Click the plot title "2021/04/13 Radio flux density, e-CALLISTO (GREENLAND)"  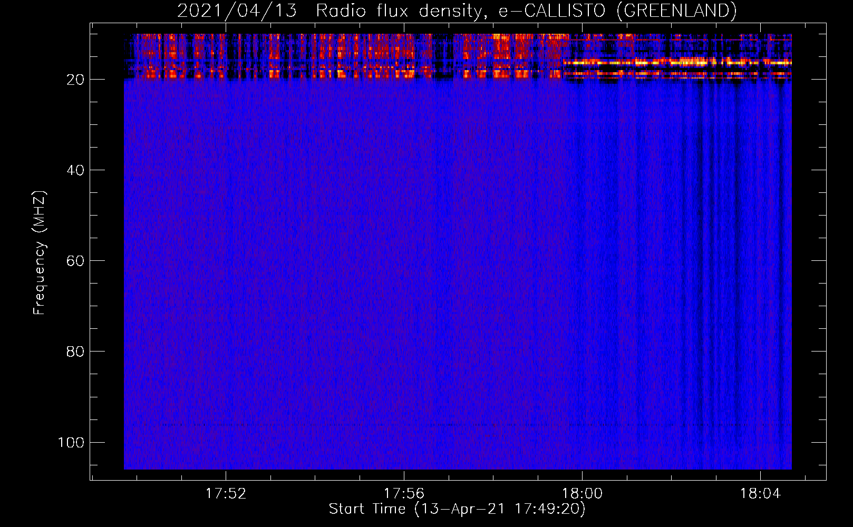point(457,11)
